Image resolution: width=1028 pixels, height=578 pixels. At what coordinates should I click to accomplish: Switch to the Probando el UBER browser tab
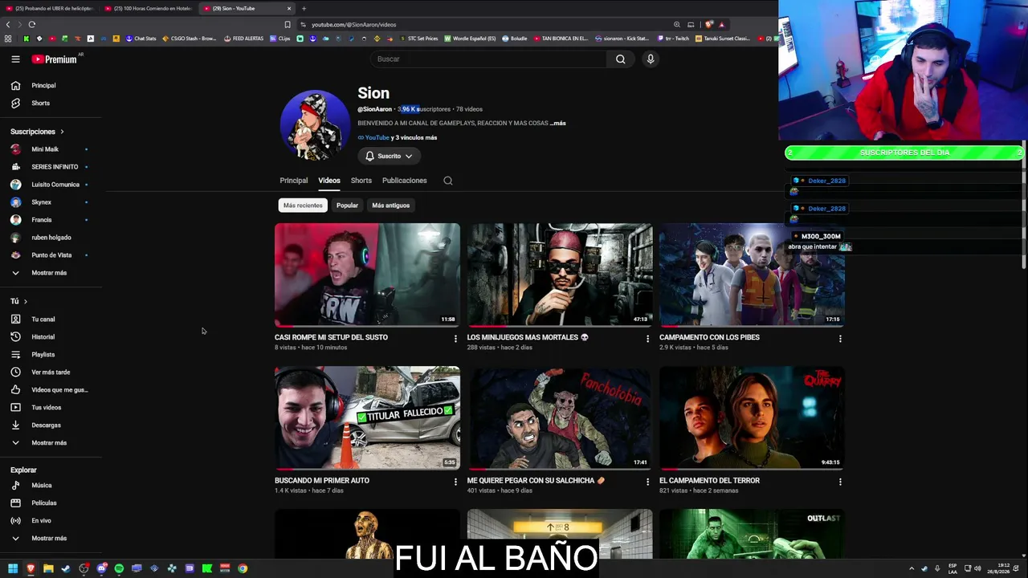pyautogui.click(x=50, y=8)
